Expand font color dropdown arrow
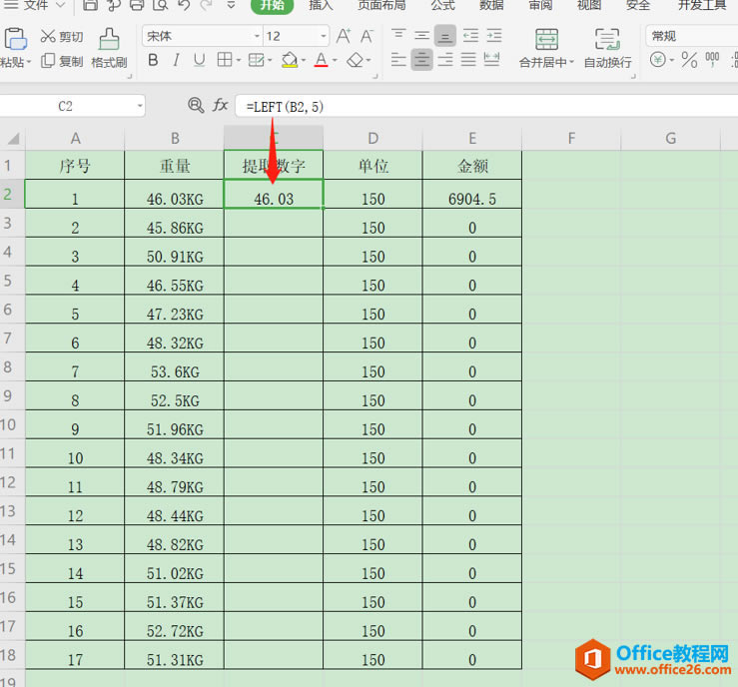 335,60
